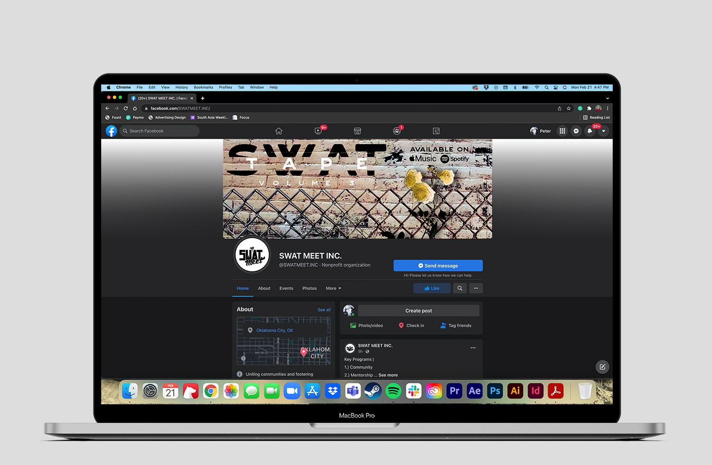Viewport: 712px width, 465px height.
Task: Click the Create post button
Action: pos(419,311)
